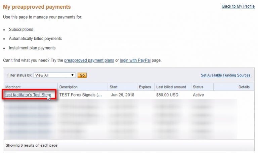Select the TEST Forex Signals description cell
Image resolution: width=258 pixels, height=153 pixels.
tap(81, 95)
